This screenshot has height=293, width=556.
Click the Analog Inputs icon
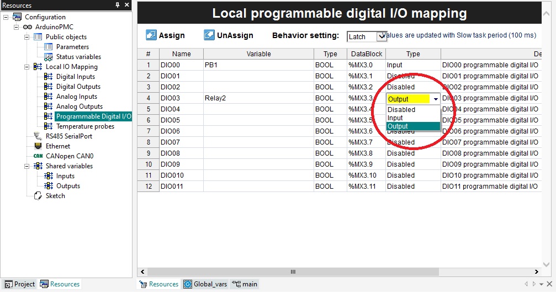[x=48, y=97]
